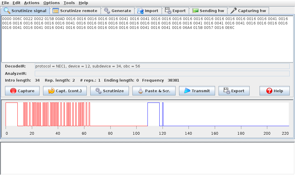This screenshot has width=295, height=175.
Task: Open the Actions menu
Action: click(x=32, y=3)
